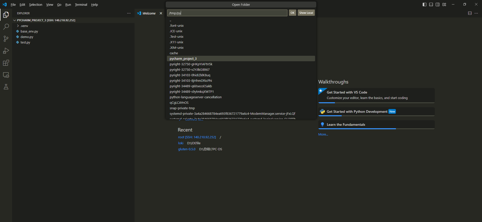Screen dimensions: 482x222
Task: Open the Explorer view in activity bar
Action: click(x=6, y=15)
